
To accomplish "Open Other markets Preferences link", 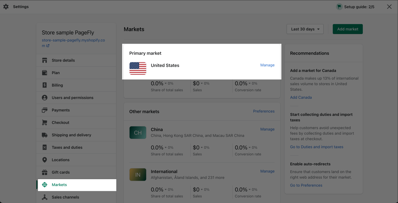I will 264,111.
